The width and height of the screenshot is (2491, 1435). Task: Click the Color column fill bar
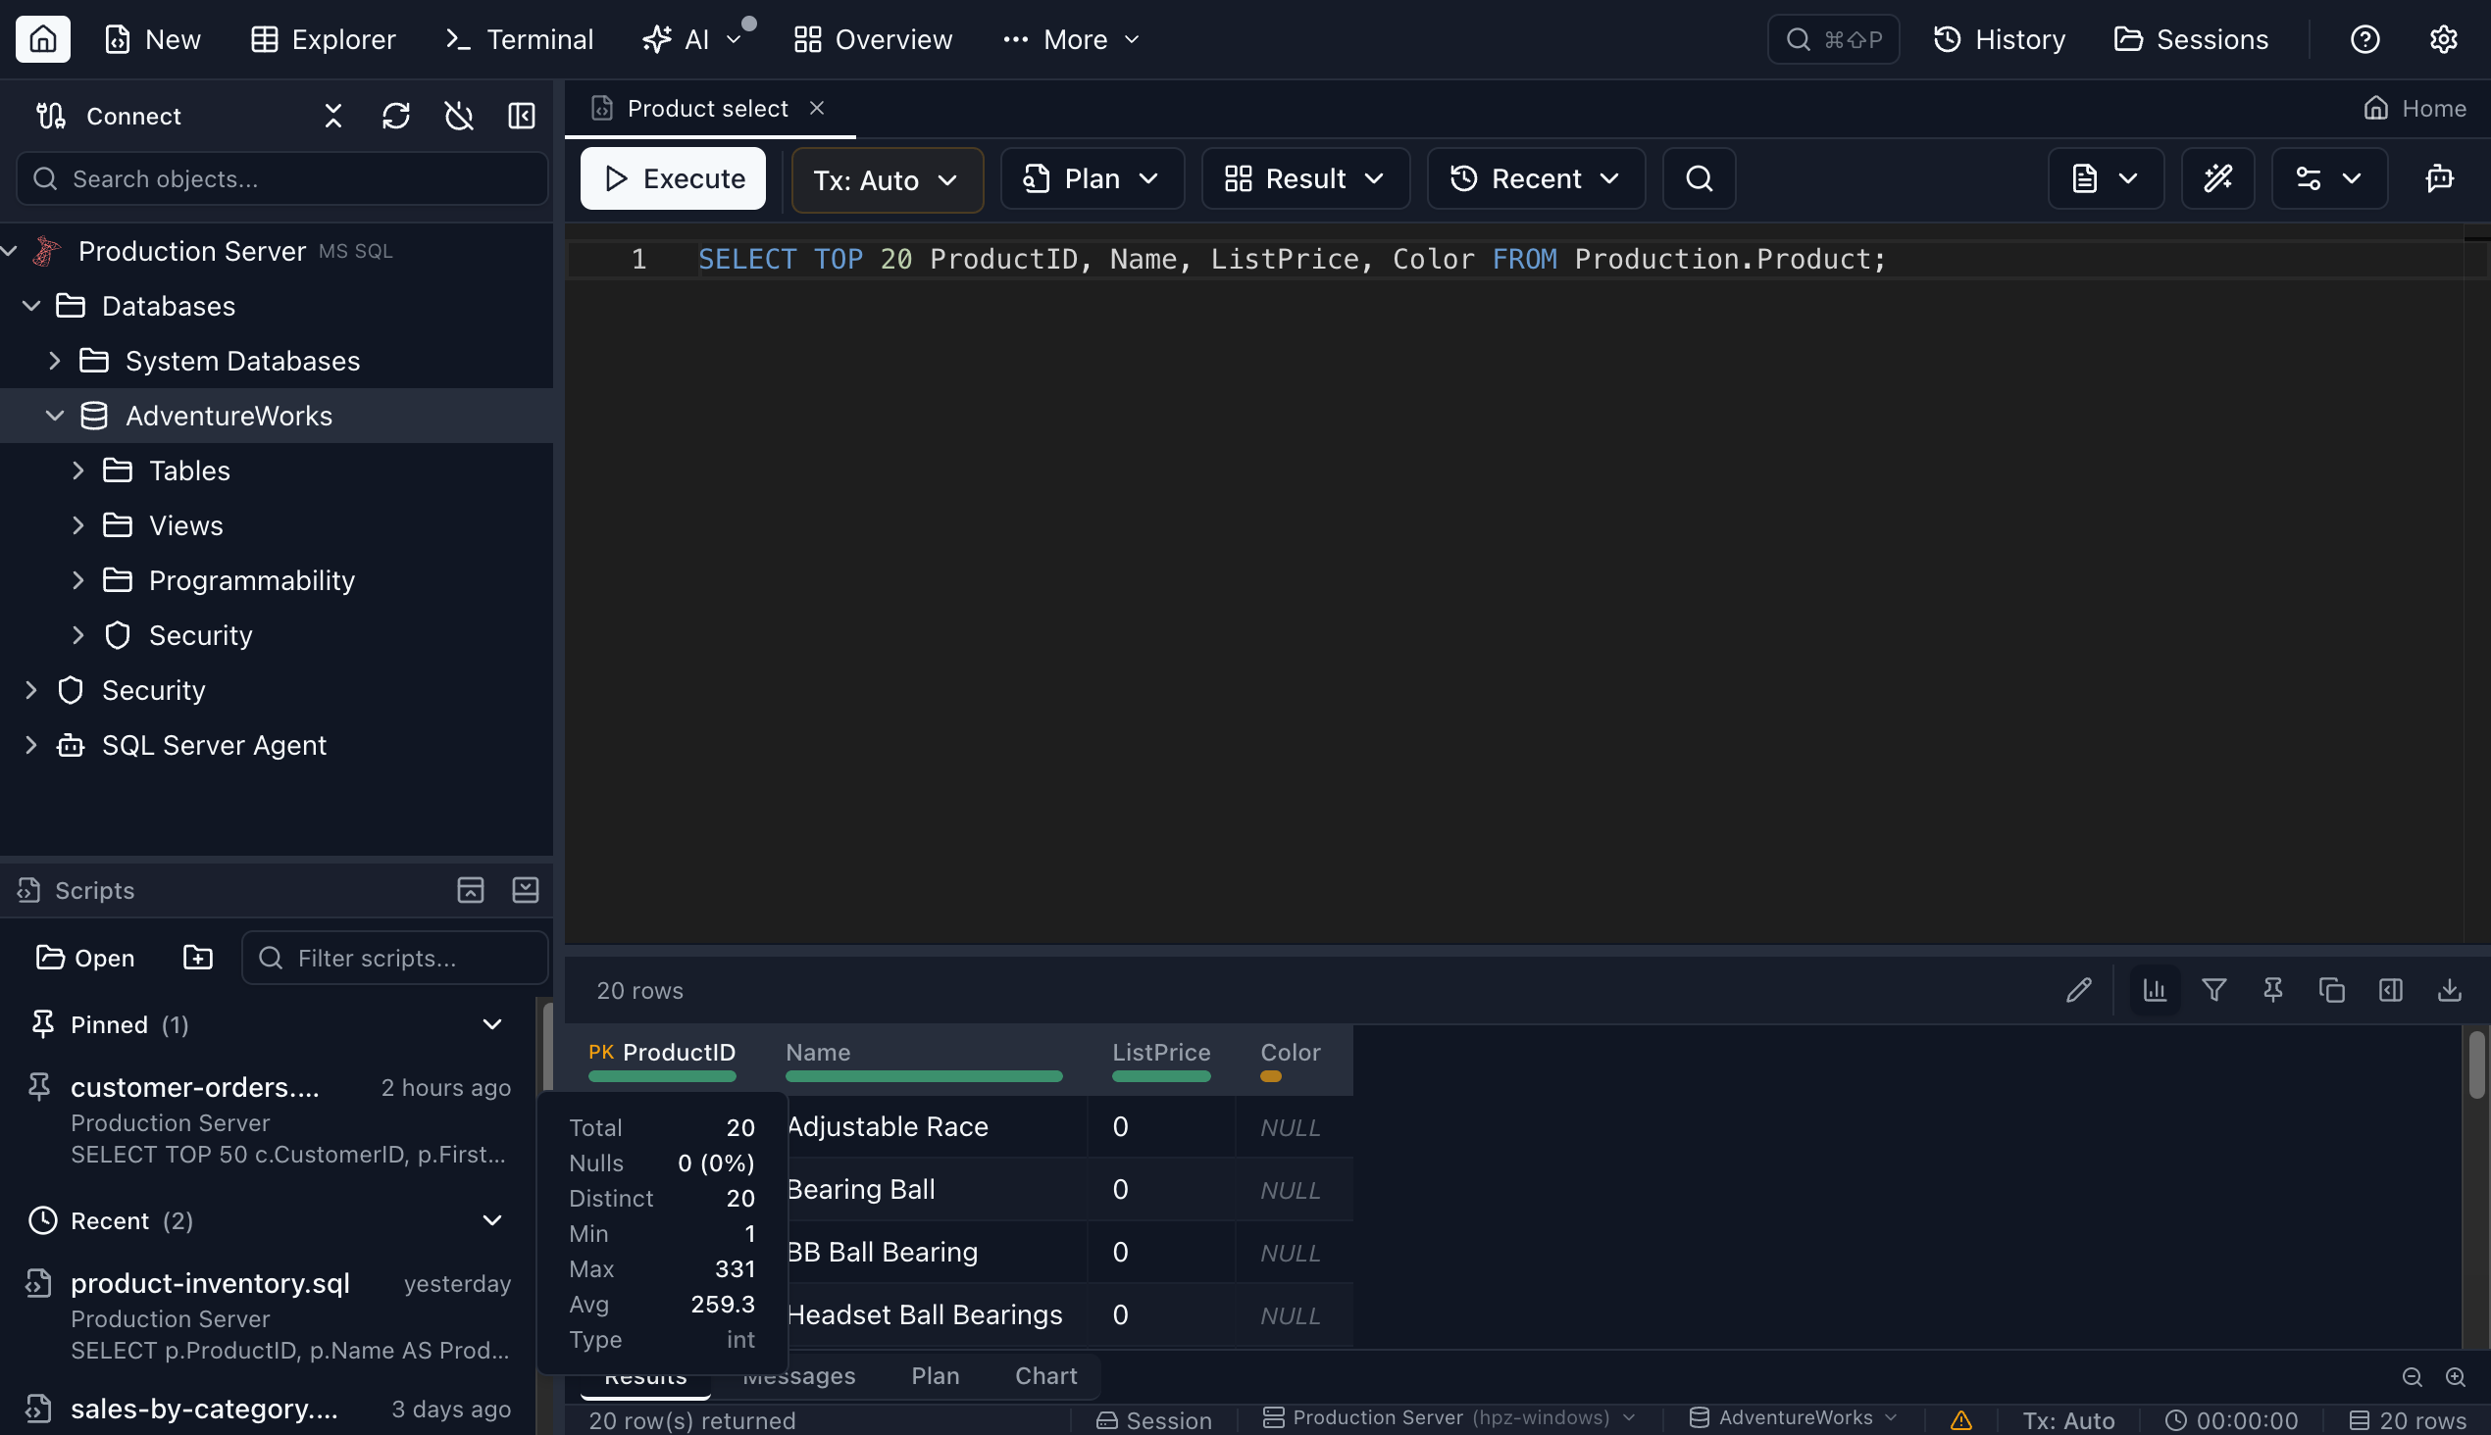pos(1271,1077)
